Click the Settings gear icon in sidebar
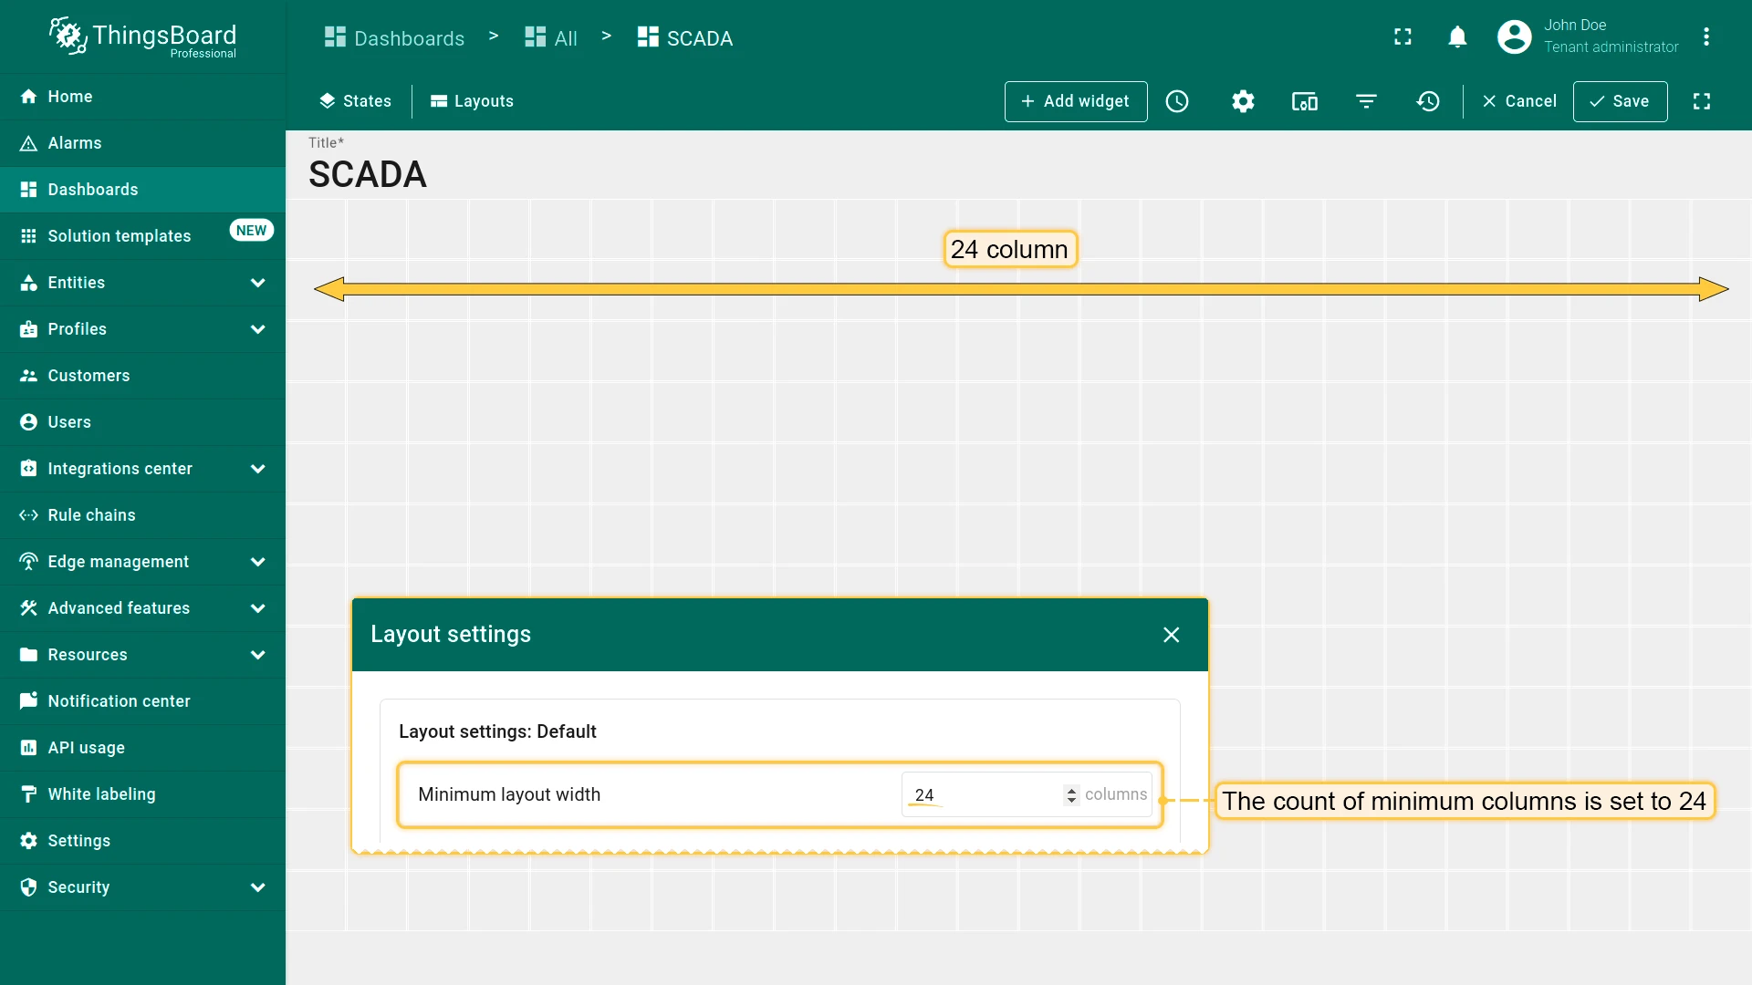Screen dimensions: 1752x985 [28, 841]
